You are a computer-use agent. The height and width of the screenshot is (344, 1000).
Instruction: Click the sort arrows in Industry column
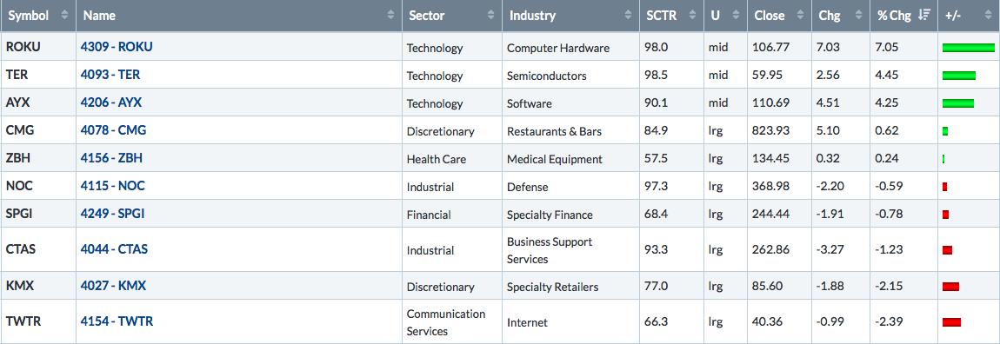629,16
